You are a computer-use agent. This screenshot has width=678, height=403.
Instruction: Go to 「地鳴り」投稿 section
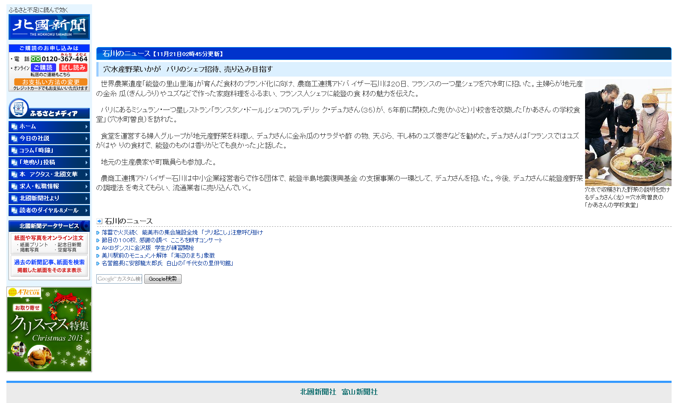click(49, 163)
